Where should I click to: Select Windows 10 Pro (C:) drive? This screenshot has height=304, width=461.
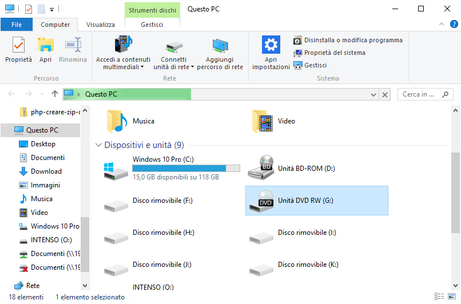click(x=172, y=169)
